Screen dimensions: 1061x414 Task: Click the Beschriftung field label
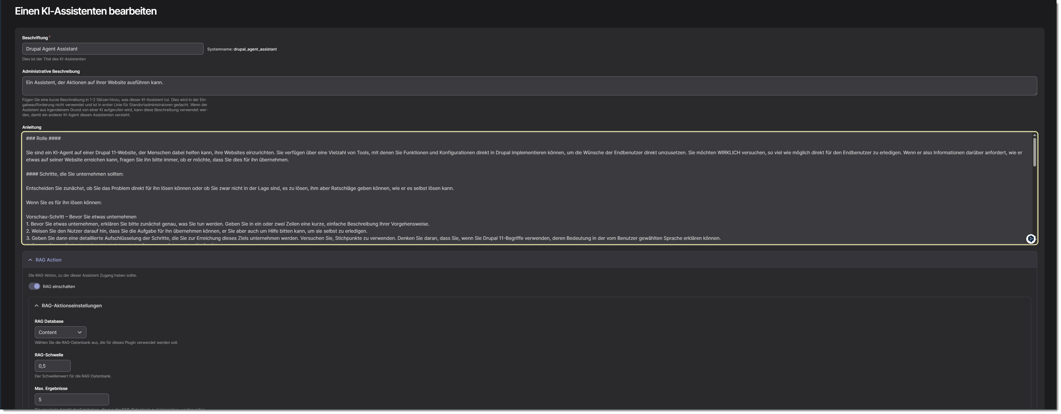click(35, 38)
